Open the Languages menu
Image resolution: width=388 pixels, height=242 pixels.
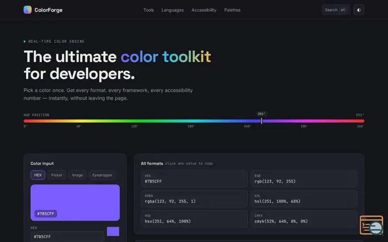173,10
